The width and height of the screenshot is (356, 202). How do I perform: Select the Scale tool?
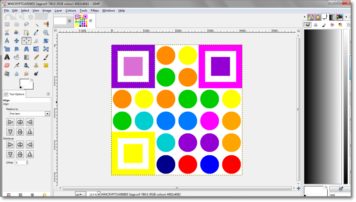click(7, 49)
